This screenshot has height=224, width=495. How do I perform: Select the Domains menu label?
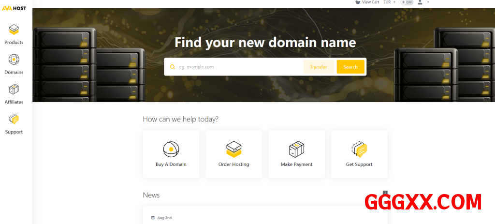[x=14, y=72]
